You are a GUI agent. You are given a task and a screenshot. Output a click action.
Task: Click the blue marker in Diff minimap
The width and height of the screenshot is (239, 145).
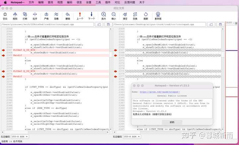[232, 50]
